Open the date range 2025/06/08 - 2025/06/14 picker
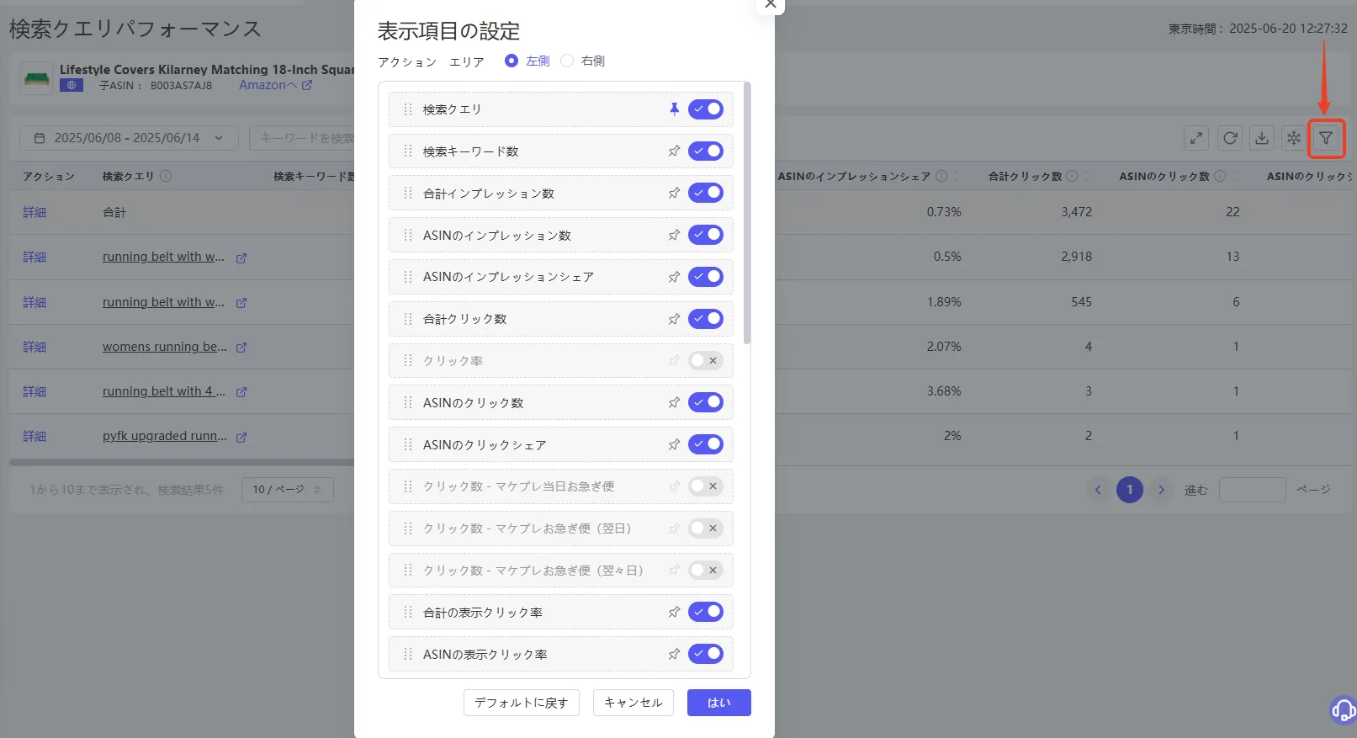 click(x=129, y=138)
